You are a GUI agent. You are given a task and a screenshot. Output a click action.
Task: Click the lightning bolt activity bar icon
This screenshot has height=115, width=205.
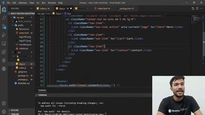tap(4, 60)
